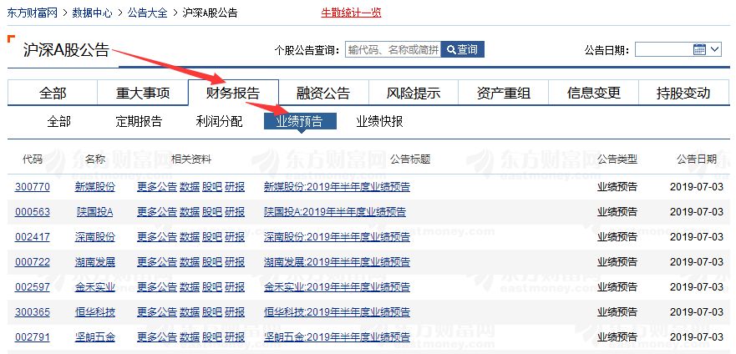This screenshot has height=354, width=736.
Task: Open the 风险提示 tab
Action: tap(413, 93)
